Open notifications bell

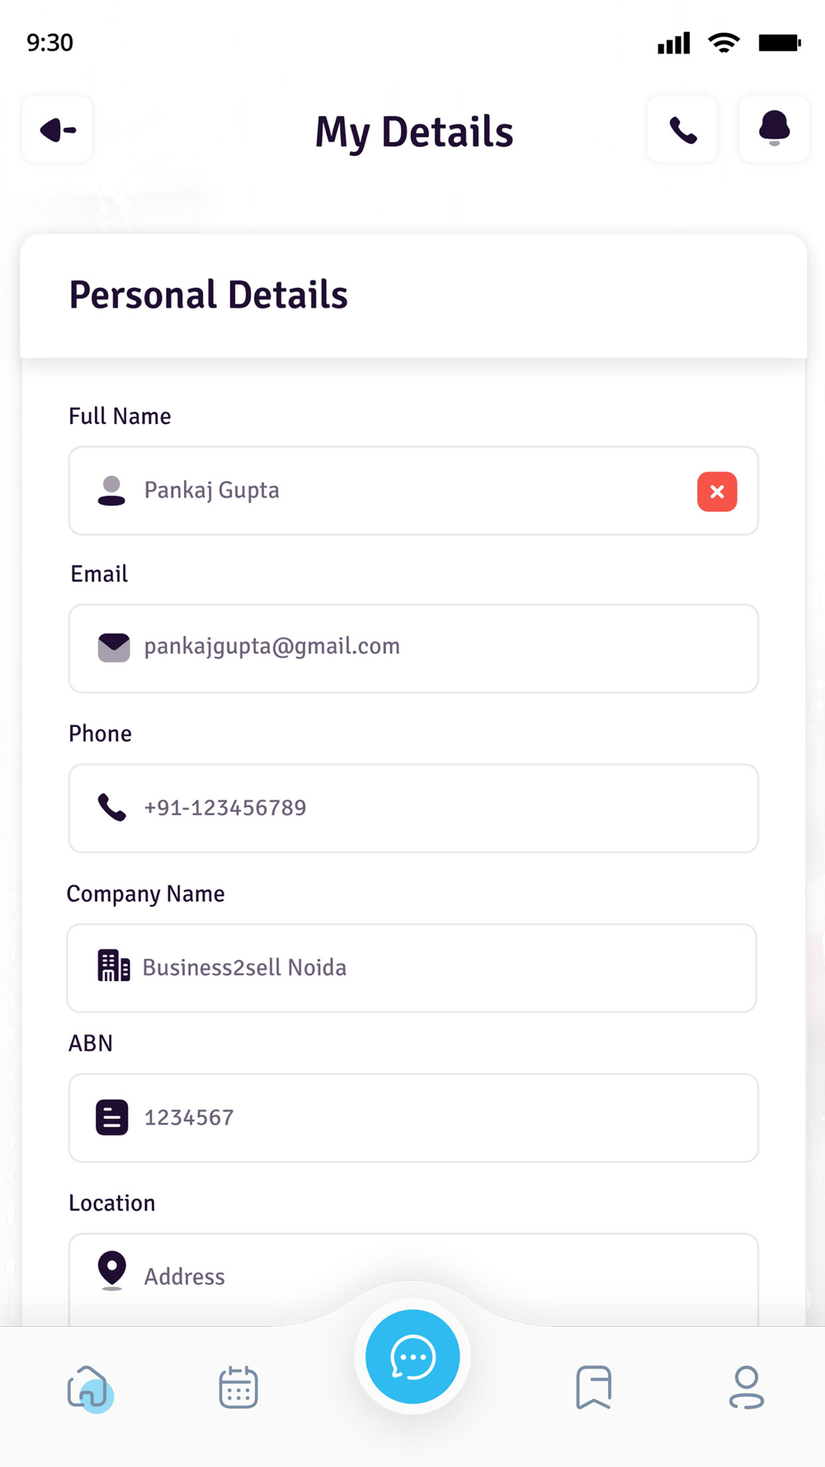coord(774,130)
